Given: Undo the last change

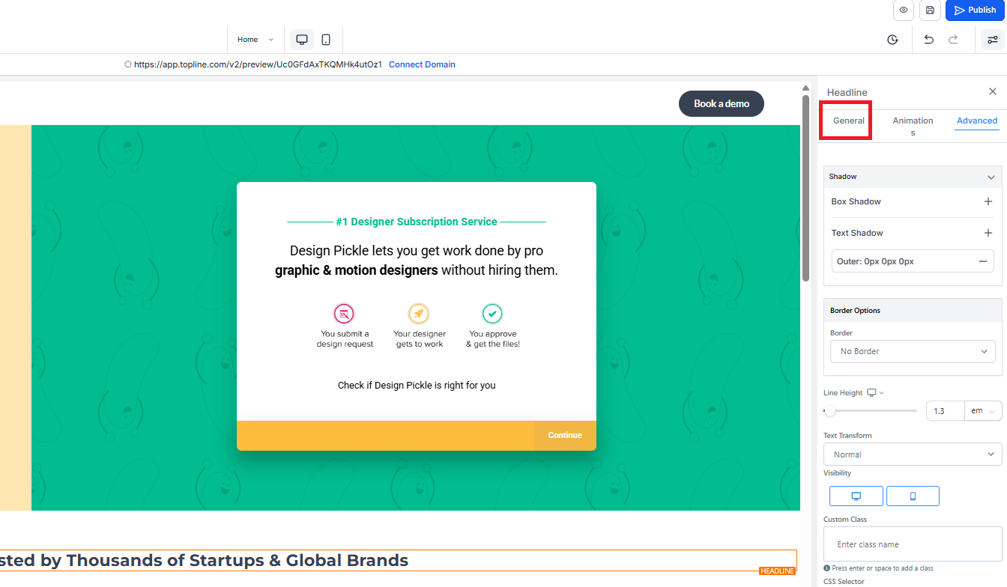Looking at the screenshot, I should pyautogui.click(x=928, y=40).
